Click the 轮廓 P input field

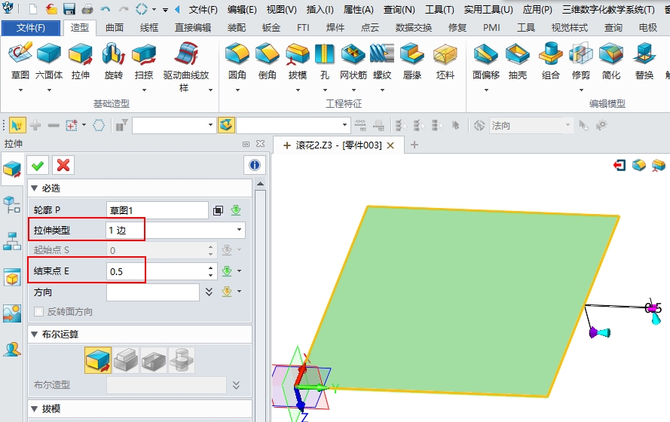tap(157, 210)
